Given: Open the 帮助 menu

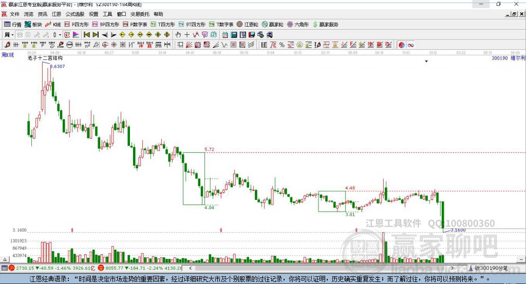Looking at the screenshot, I should point(158,14).
